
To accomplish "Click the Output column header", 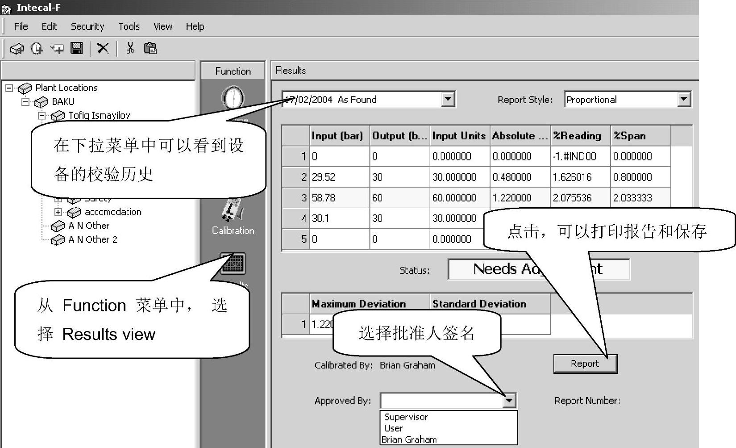I will 400,136.
